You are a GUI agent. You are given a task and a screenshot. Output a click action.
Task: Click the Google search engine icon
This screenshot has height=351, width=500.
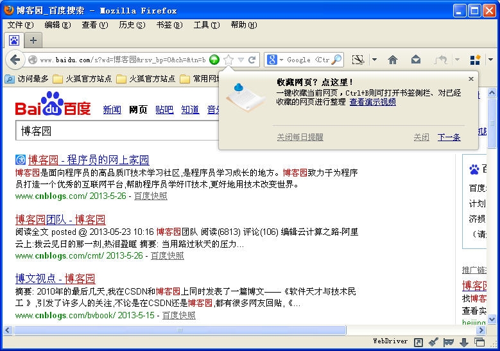point(272,60)
